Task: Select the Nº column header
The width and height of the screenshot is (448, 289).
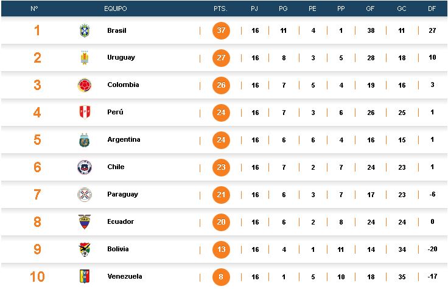Action: pyautogui.click(x=34, y=9)
